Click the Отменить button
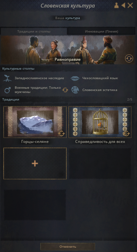Viewport: 137px width, 252px height. [68, 246]
